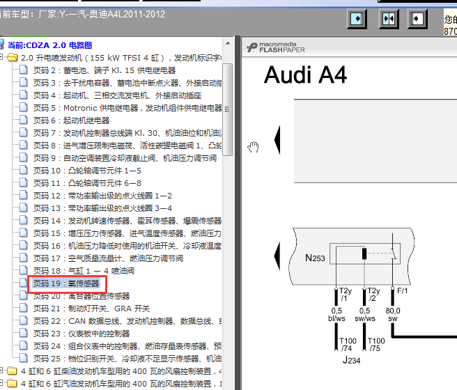
Task: Open 页码 23：仪表板中的控制器
Action: (x=82, y=334)
